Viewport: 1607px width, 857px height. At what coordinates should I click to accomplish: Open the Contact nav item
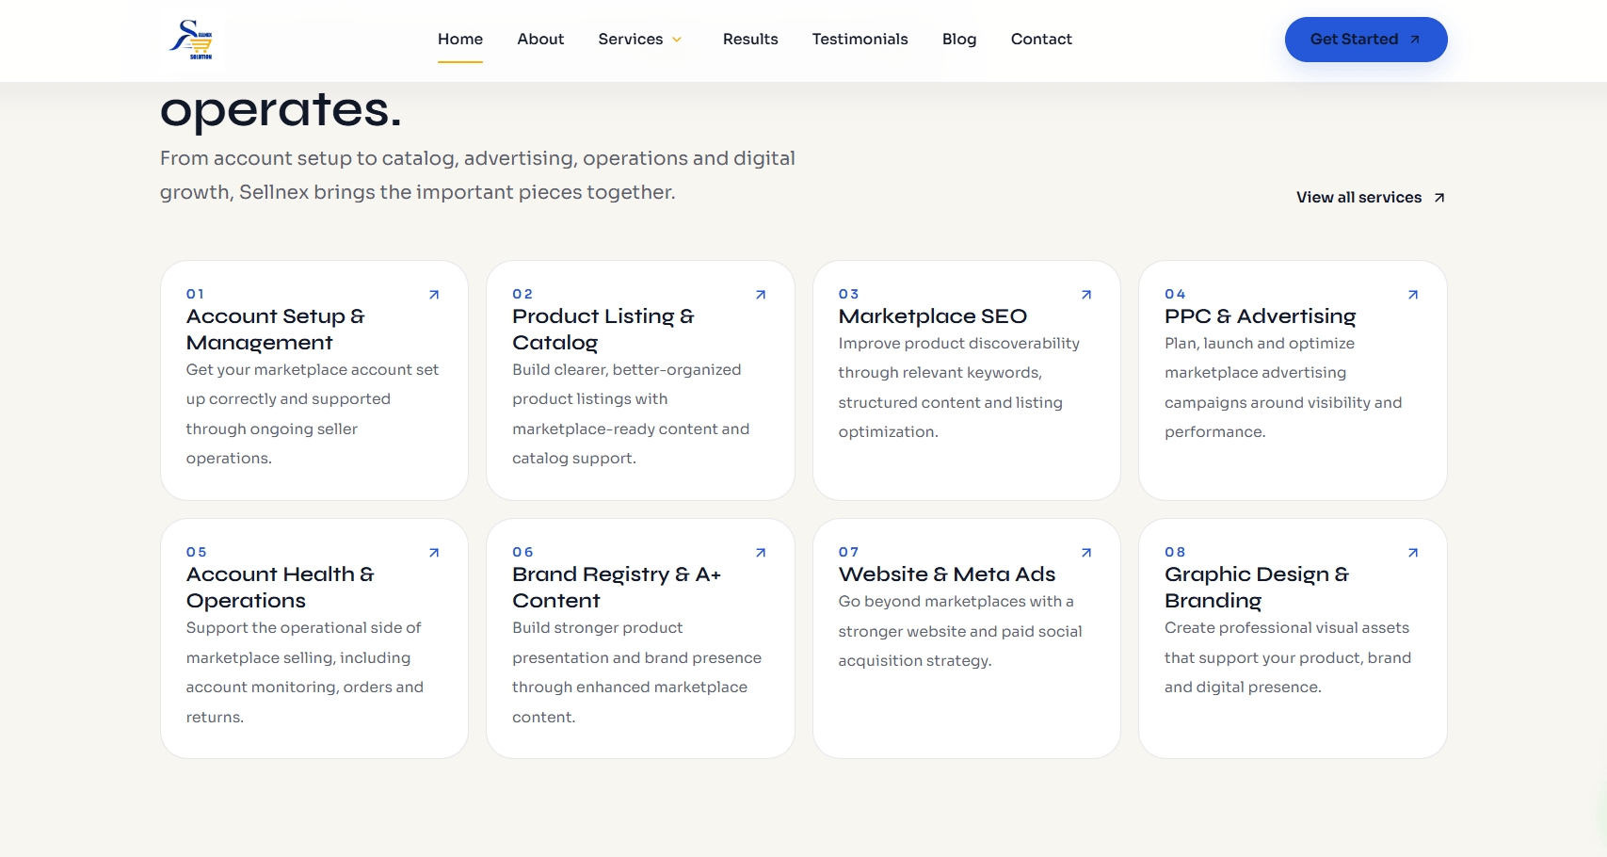(x=1041, y=40)
